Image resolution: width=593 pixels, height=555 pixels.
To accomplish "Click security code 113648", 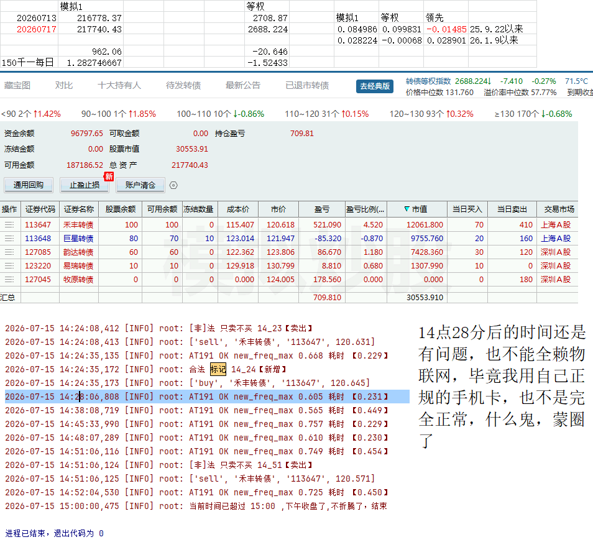I will tap(38, 239).
